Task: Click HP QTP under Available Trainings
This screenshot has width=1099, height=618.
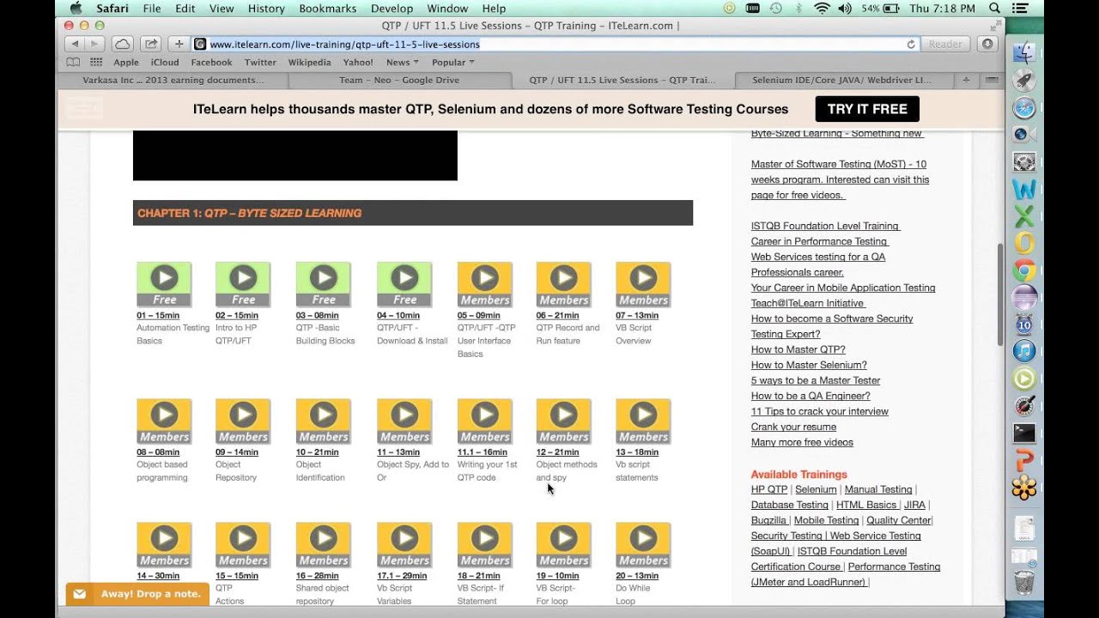Action: pyautogui.click(x=769, y=489)
